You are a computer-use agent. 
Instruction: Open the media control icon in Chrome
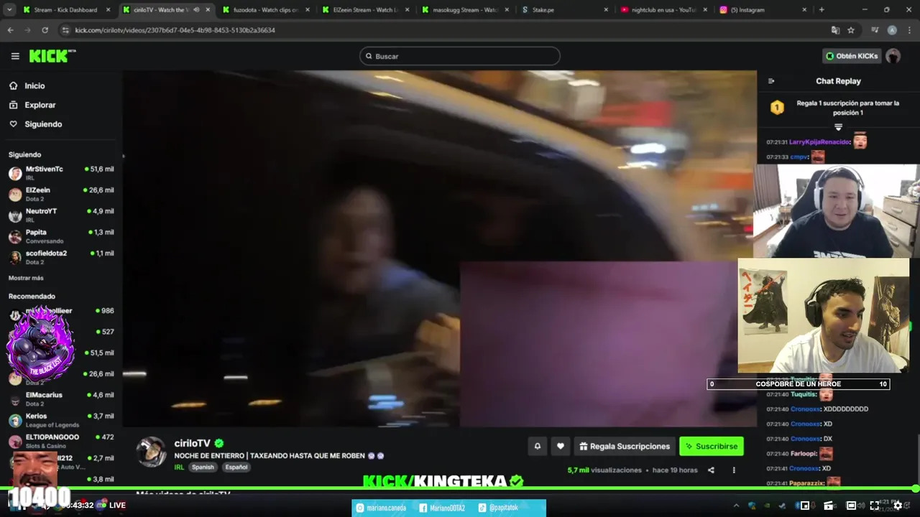875,30
